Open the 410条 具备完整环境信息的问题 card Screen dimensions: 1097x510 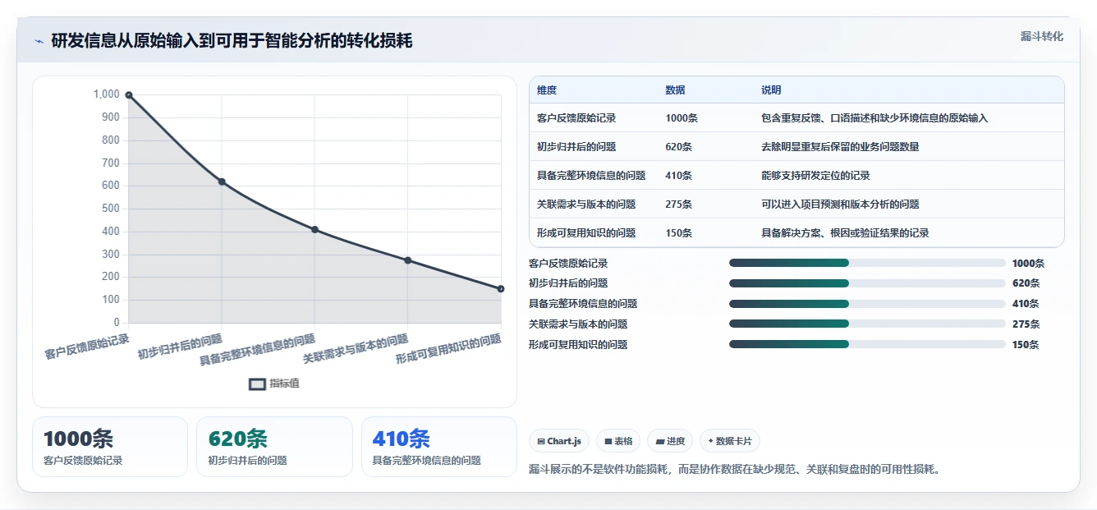(439, 447)
